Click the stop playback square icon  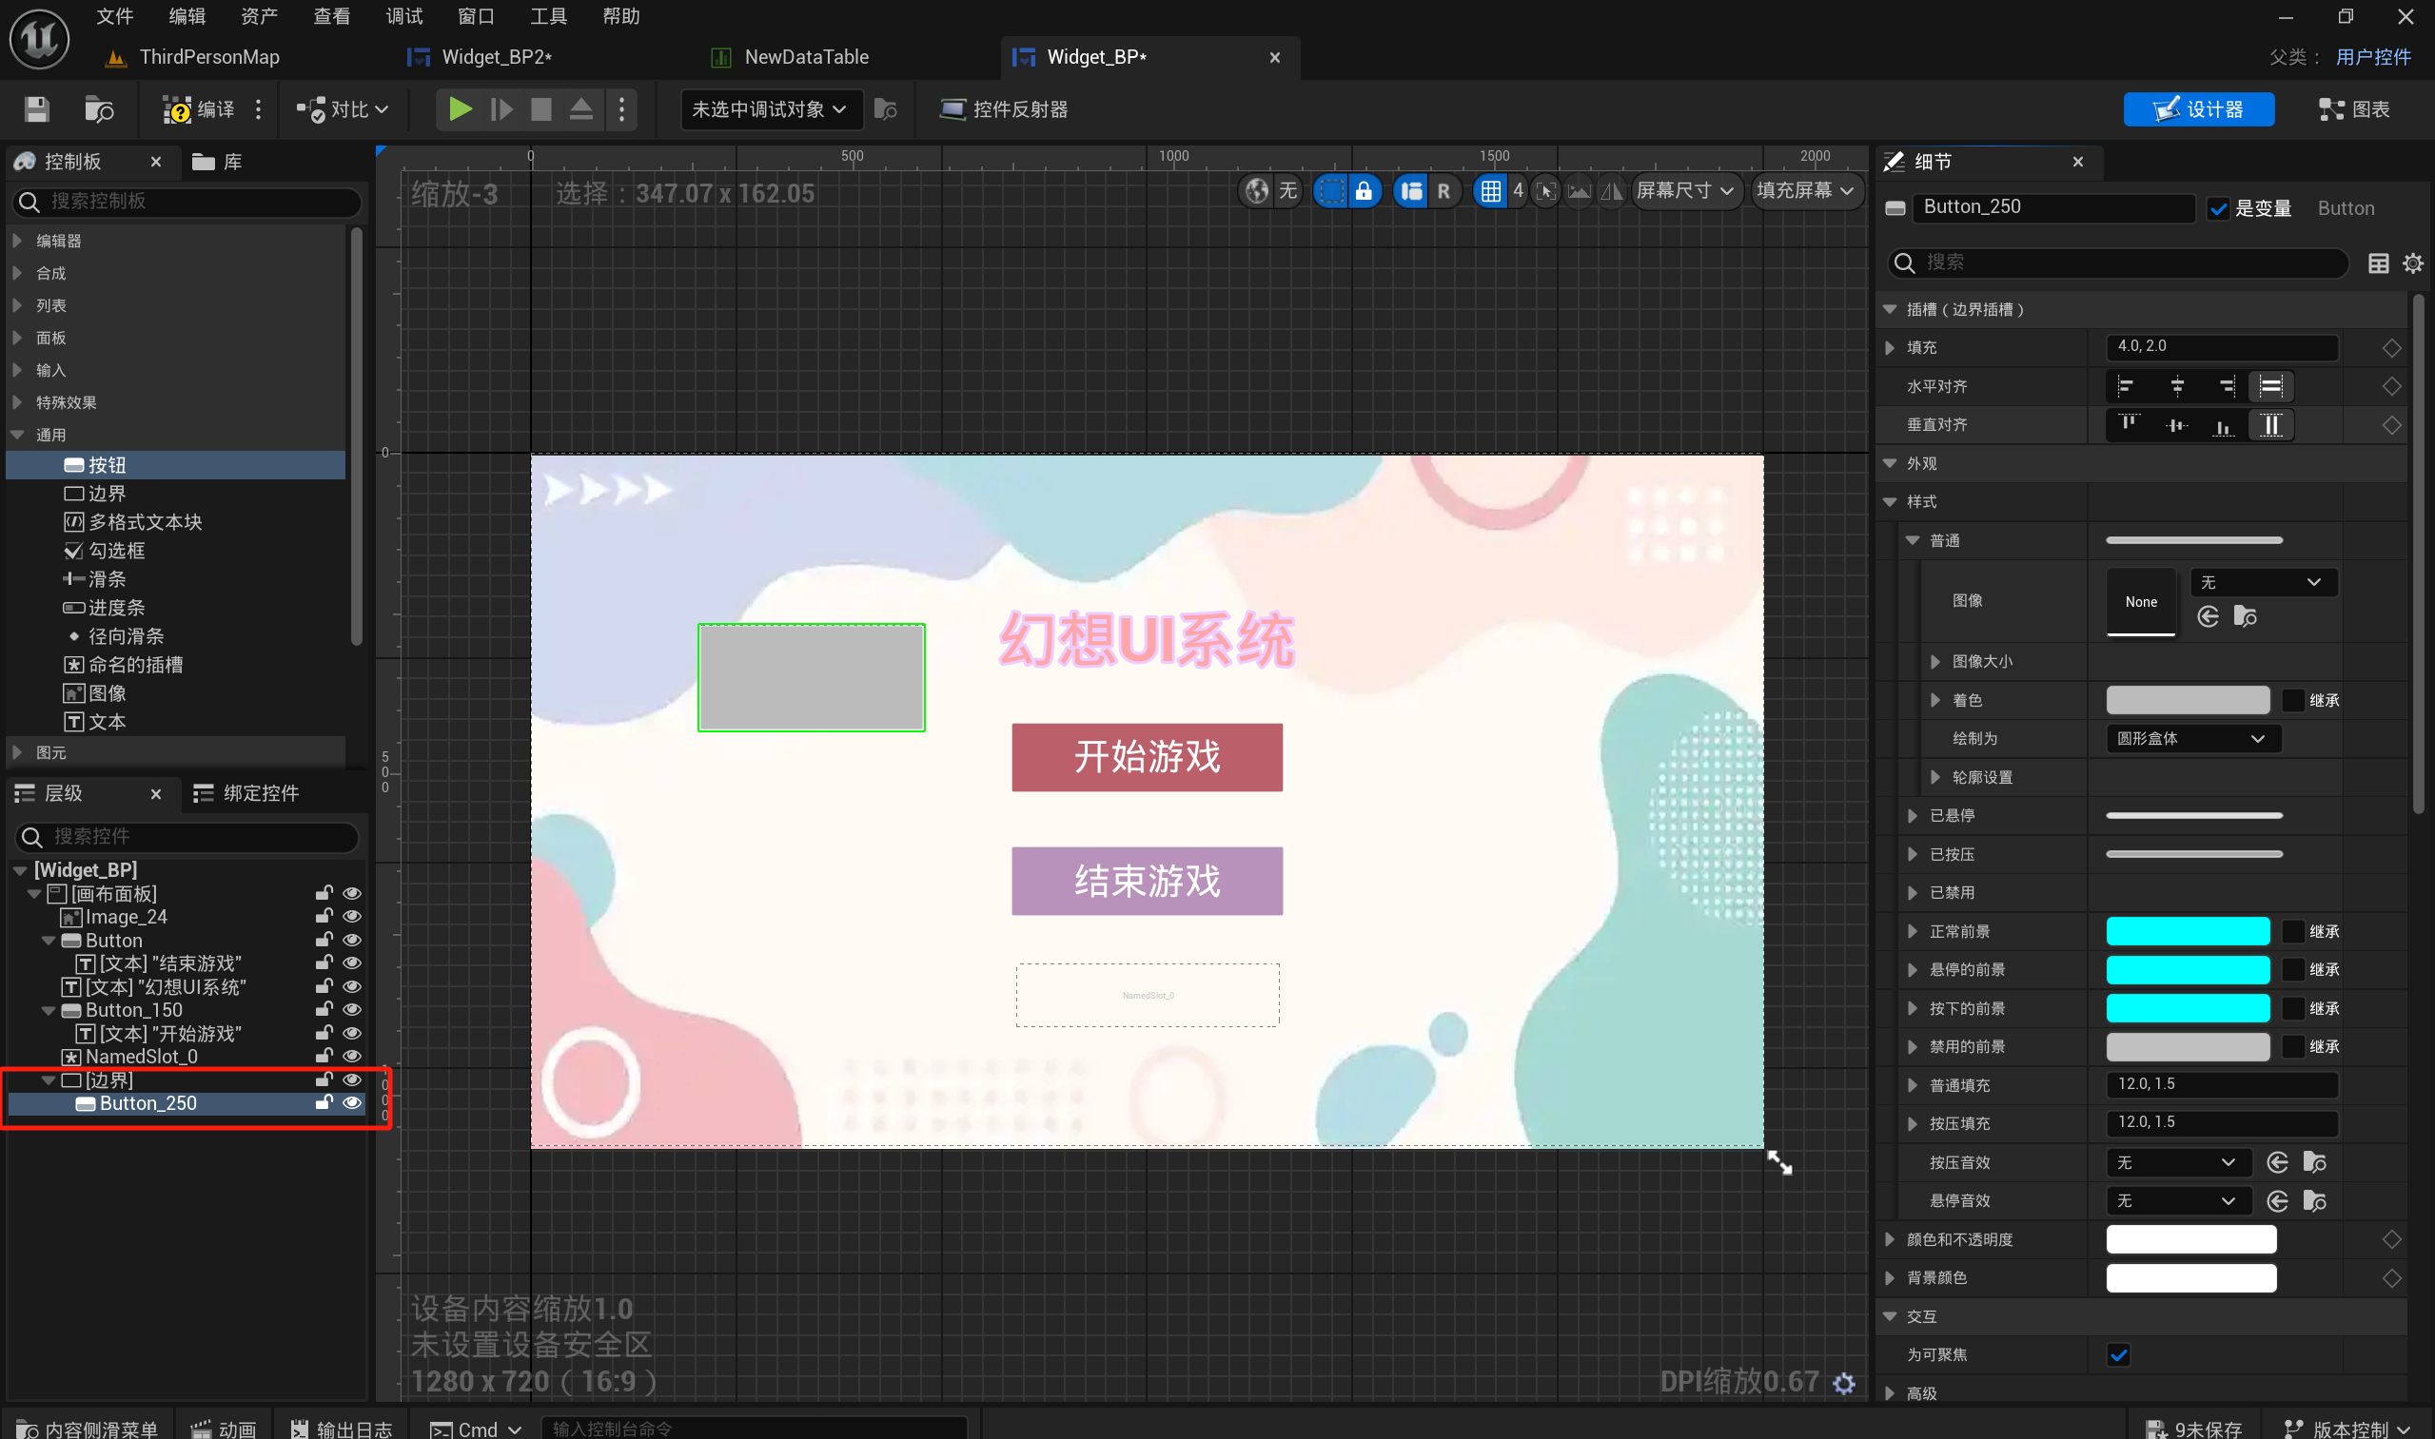(x=541, y=109)
